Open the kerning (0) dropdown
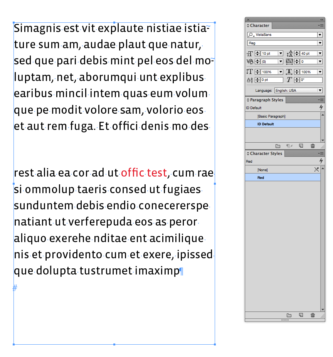This screenshot has height=357, width=333. pyautogui.click(x=281, y=61)
